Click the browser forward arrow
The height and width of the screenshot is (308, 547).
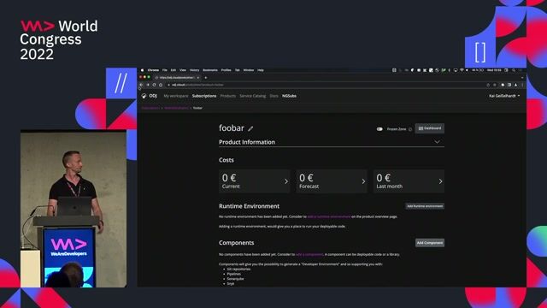click(x=148, y=85)
